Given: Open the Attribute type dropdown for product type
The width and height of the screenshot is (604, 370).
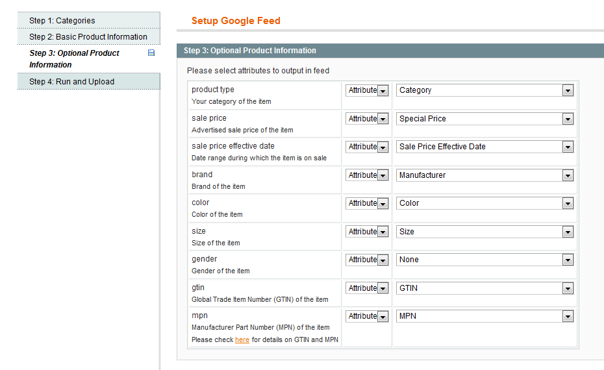Looking at the screenshot, I should [x=367, y=90].
